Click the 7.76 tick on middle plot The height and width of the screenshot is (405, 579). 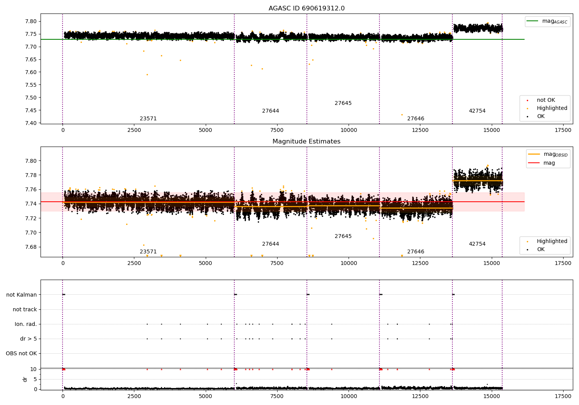click(31, 189)
